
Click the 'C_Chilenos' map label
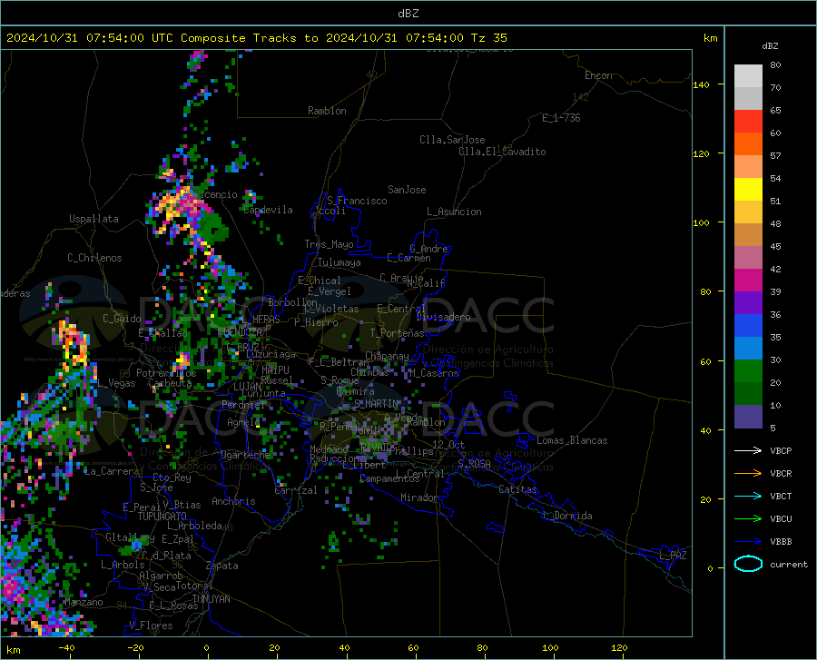click(x=94, y=258)
